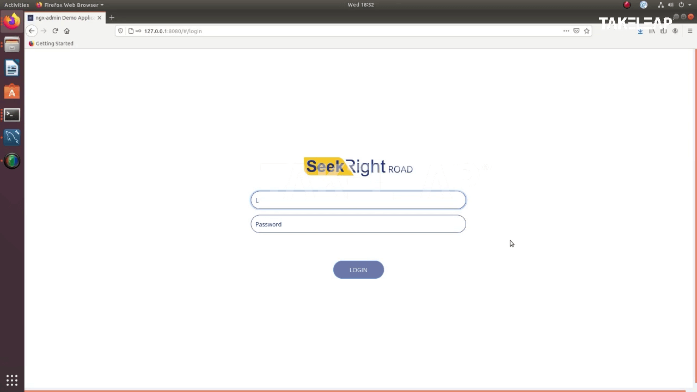Bookmark this page with the star icon

click(586, 31)
